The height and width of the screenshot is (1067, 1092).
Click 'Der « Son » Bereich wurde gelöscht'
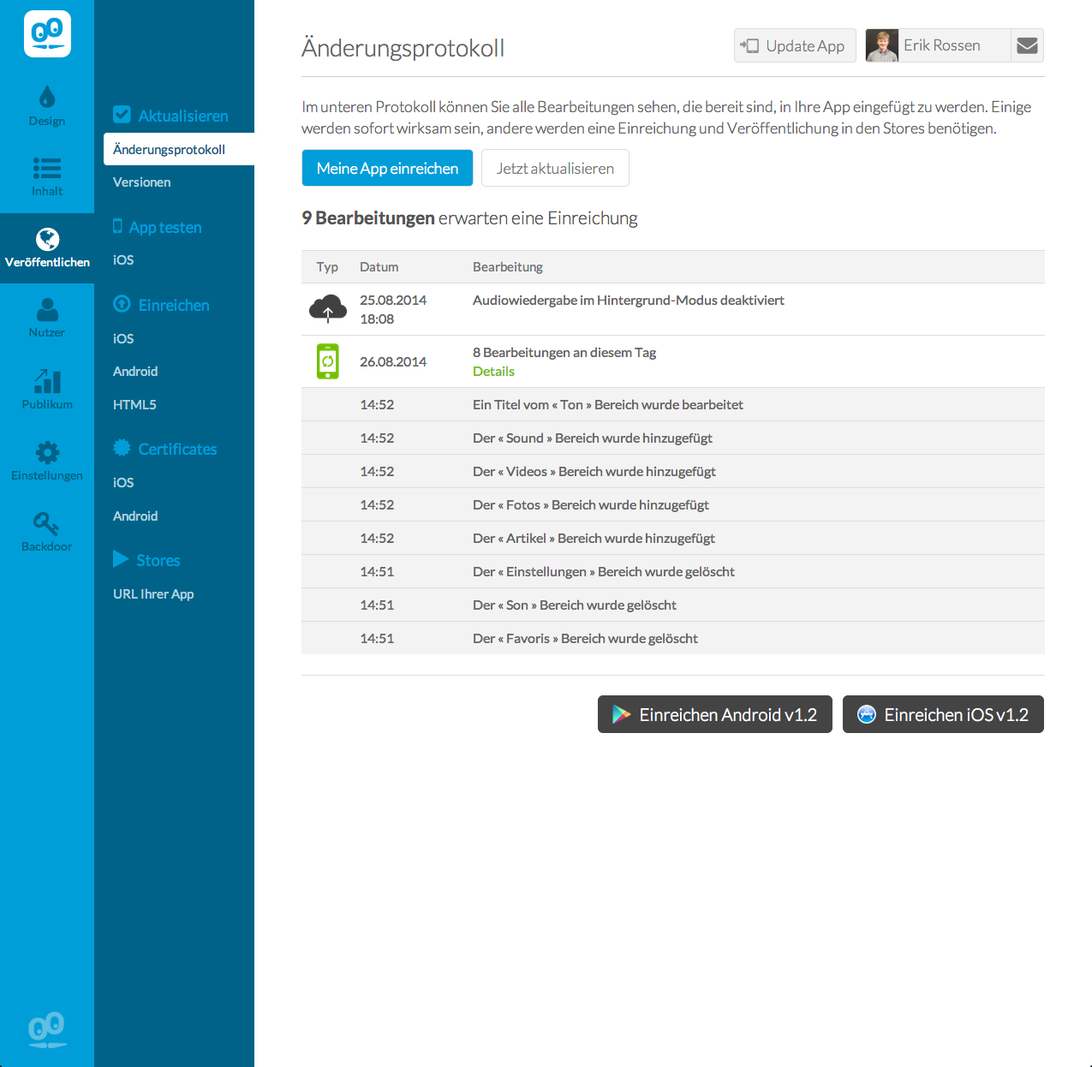pyautogui.click(x=575, y=605)
